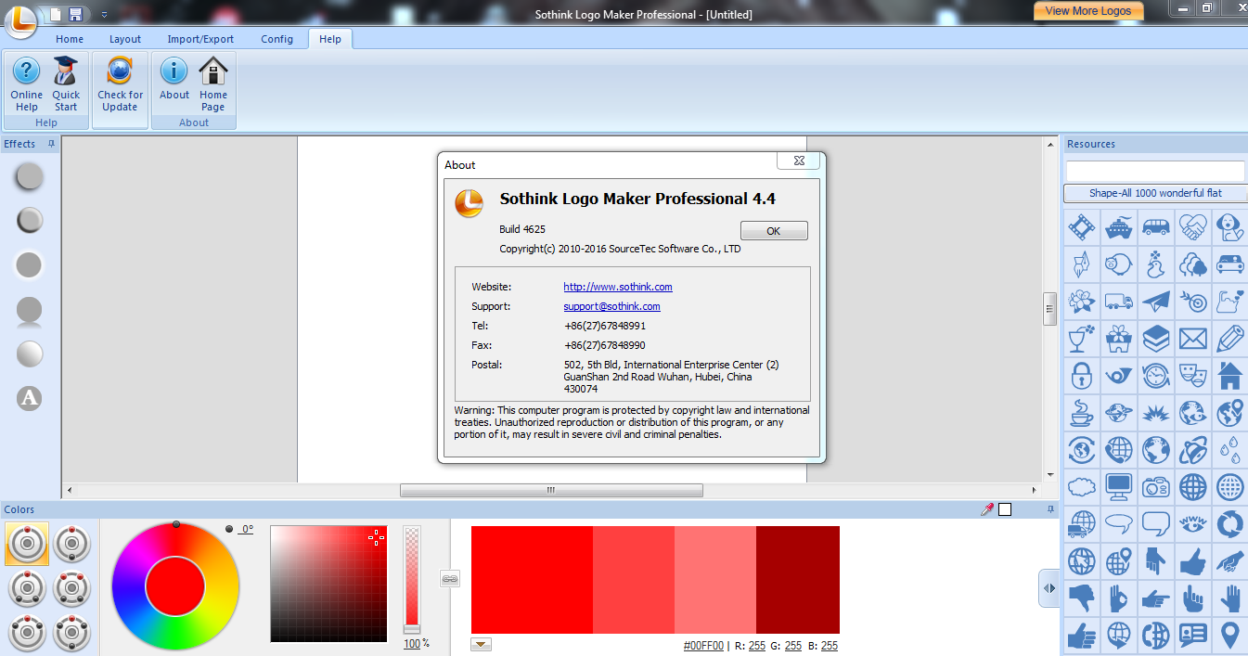Click the horizontal canvas scrollbar thumb
Screen dimensions: 1248x656
[551, 490]
